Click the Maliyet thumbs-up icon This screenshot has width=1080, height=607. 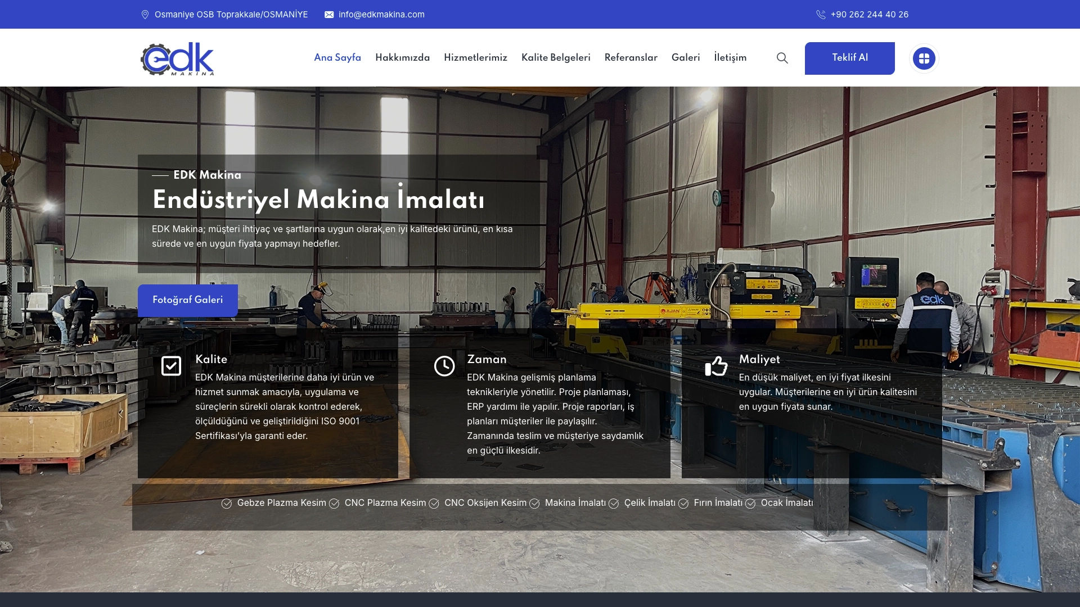click(716, 366)
